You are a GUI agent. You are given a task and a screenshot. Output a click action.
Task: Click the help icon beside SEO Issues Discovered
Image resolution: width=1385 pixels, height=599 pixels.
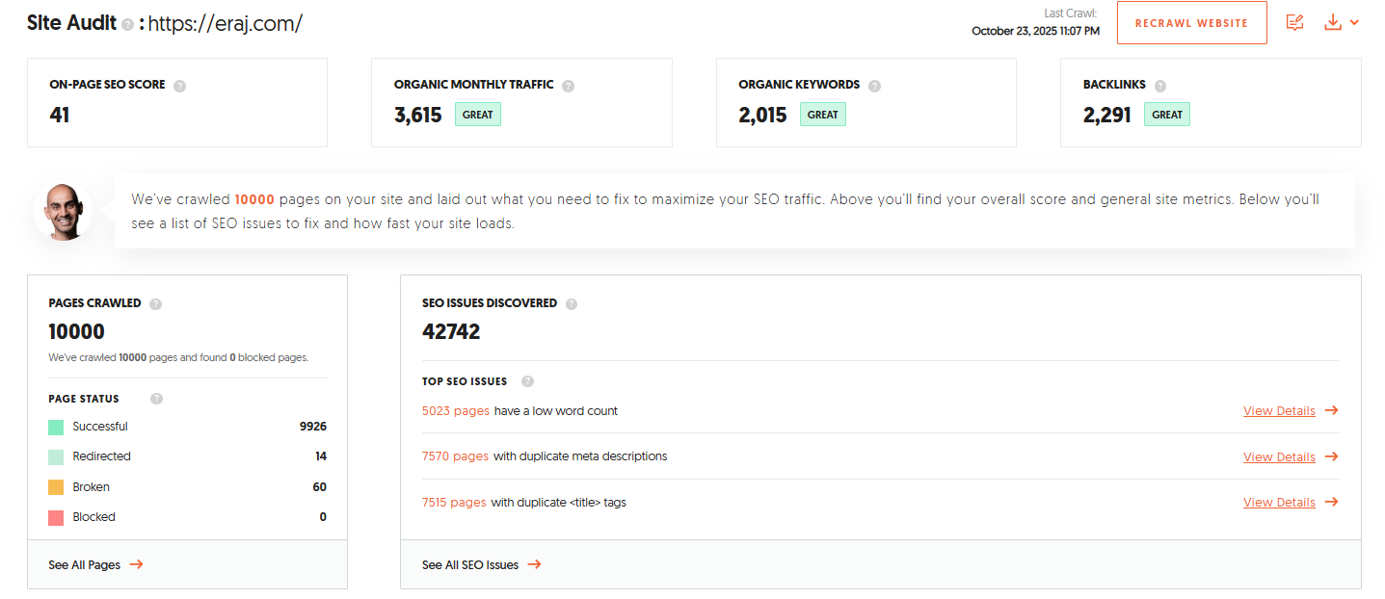572,304
